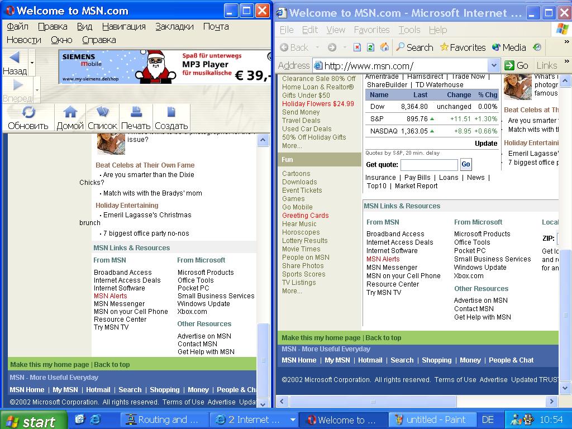Refresh the page in Internet Explorer
The height and width of the screenshot is (429, 572).
click(371, 47)
